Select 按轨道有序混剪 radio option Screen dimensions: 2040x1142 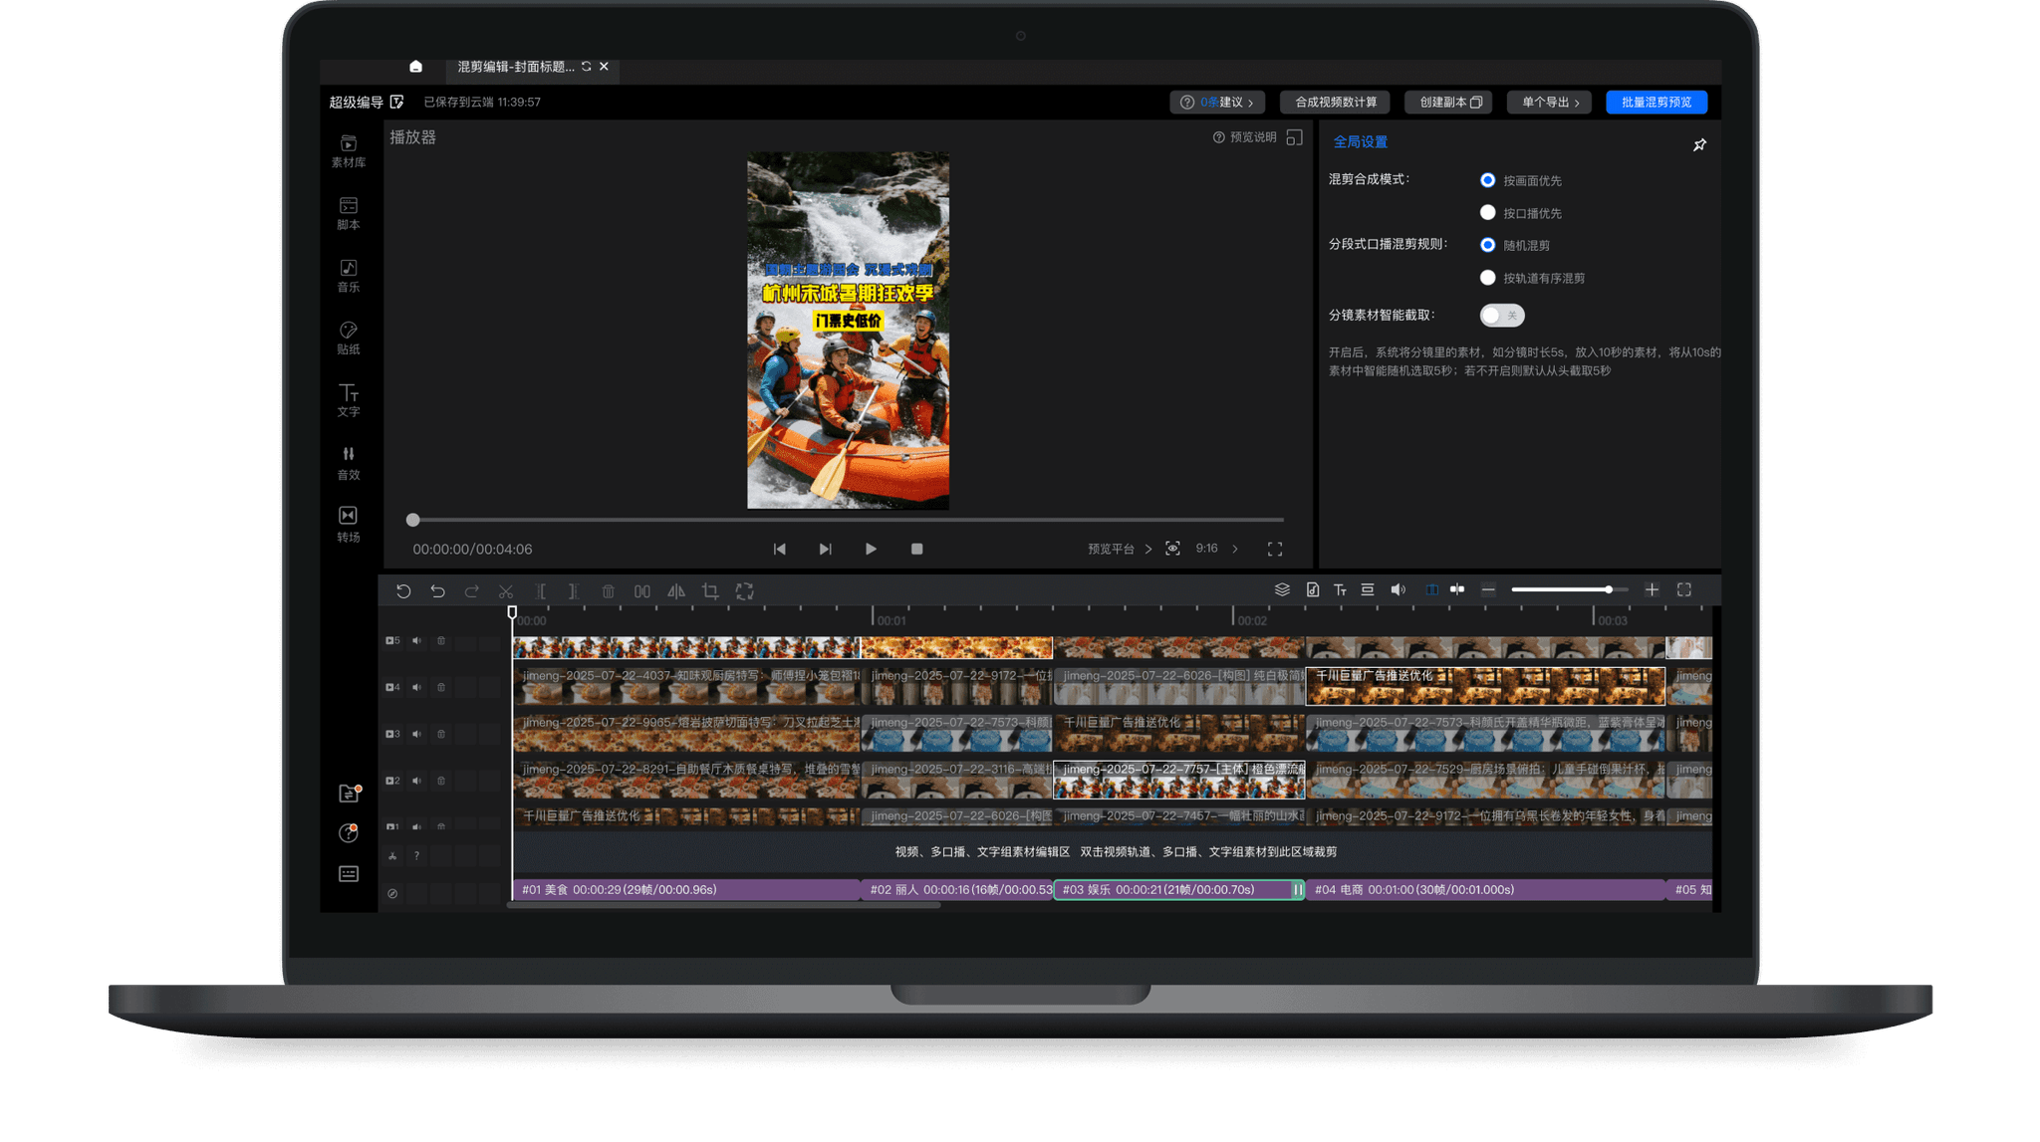[x=1487, y=278]
